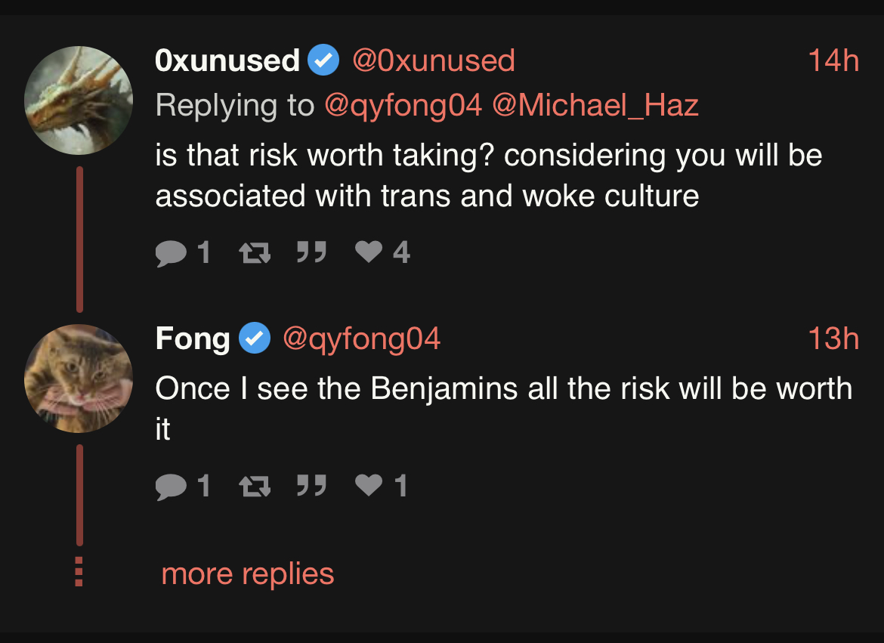Open the @0xunused handle link
This screenshot has width=884, height=643.
pos(434,60)
